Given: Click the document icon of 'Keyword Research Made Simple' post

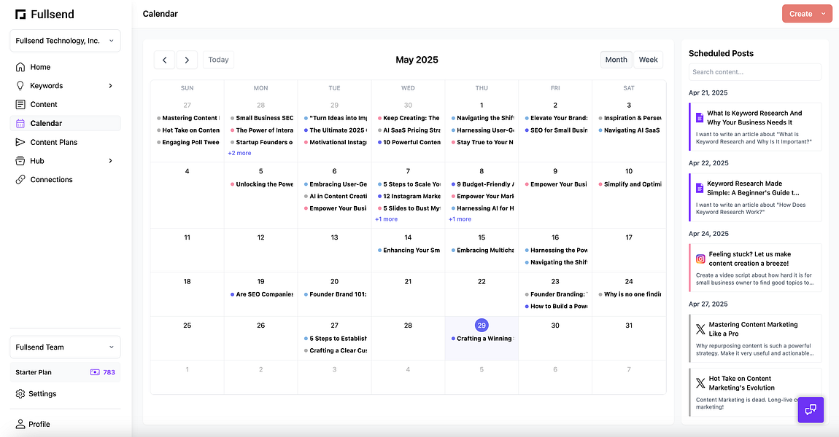Looking at the screenshot, I should (x=700, y=188).
